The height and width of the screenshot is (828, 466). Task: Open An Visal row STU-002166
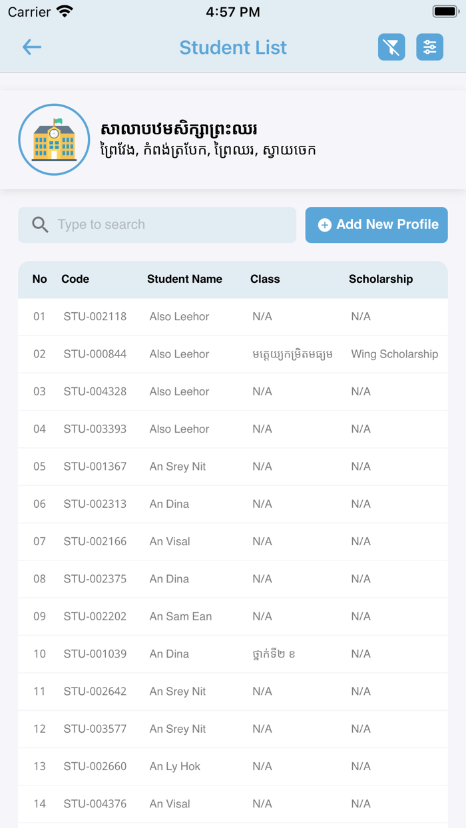[233, 542]
